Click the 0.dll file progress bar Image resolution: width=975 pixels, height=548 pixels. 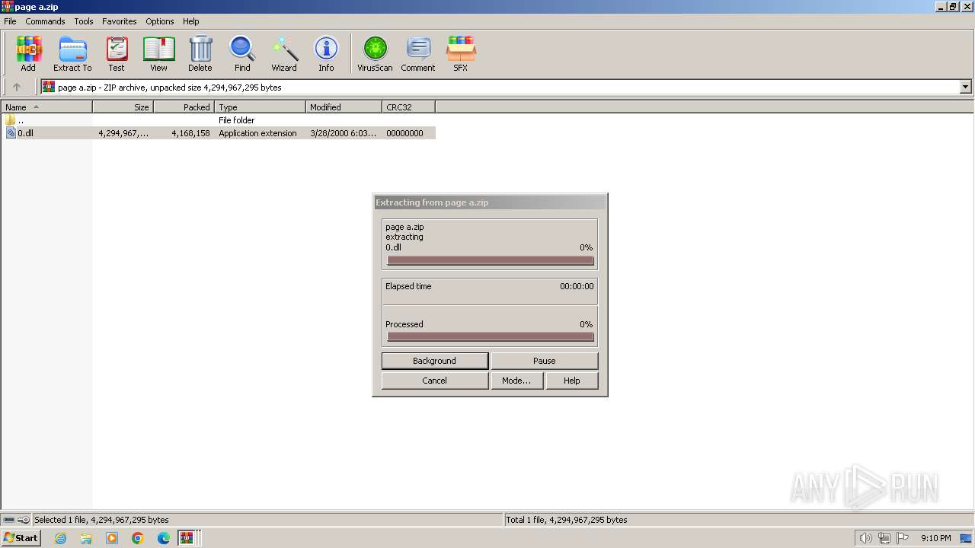point(491,260)
